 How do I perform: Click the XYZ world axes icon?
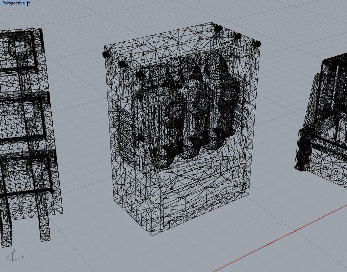point(15,255)
